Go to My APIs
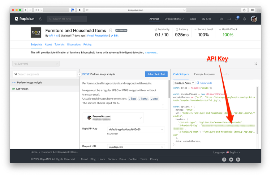 click(x=206, y=19)
